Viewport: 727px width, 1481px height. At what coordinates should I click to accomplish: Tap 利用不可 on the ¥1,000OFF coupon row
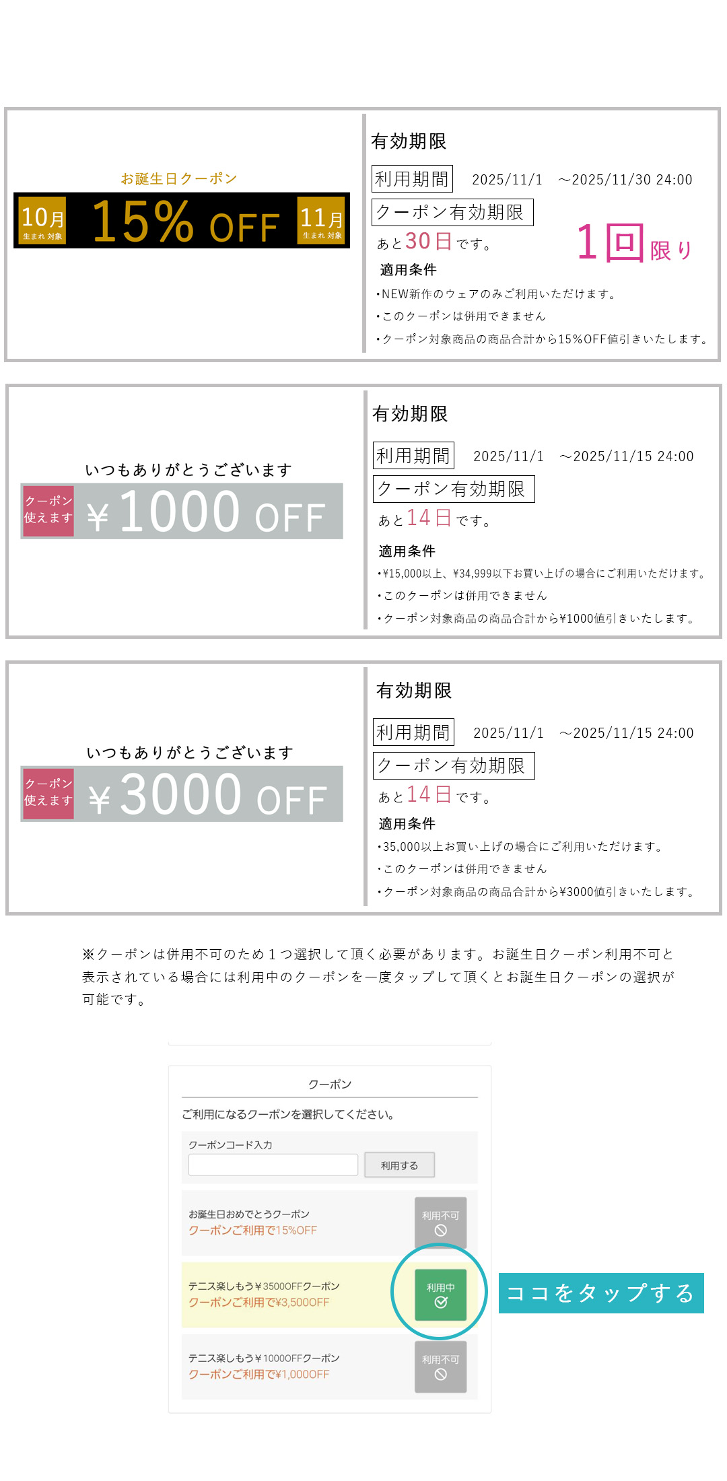pyautogui.click(x=440, y=1367)
